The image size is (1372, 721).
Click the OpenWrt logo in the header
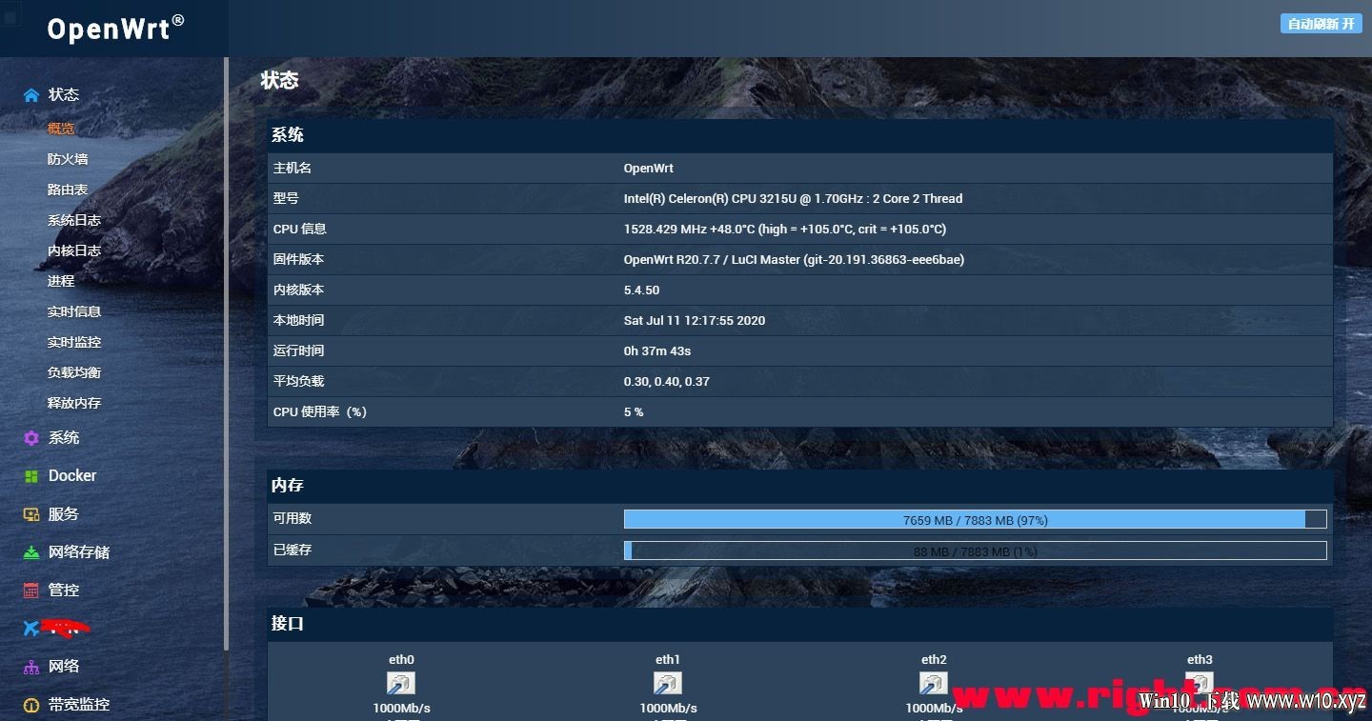tap(115, 28)
